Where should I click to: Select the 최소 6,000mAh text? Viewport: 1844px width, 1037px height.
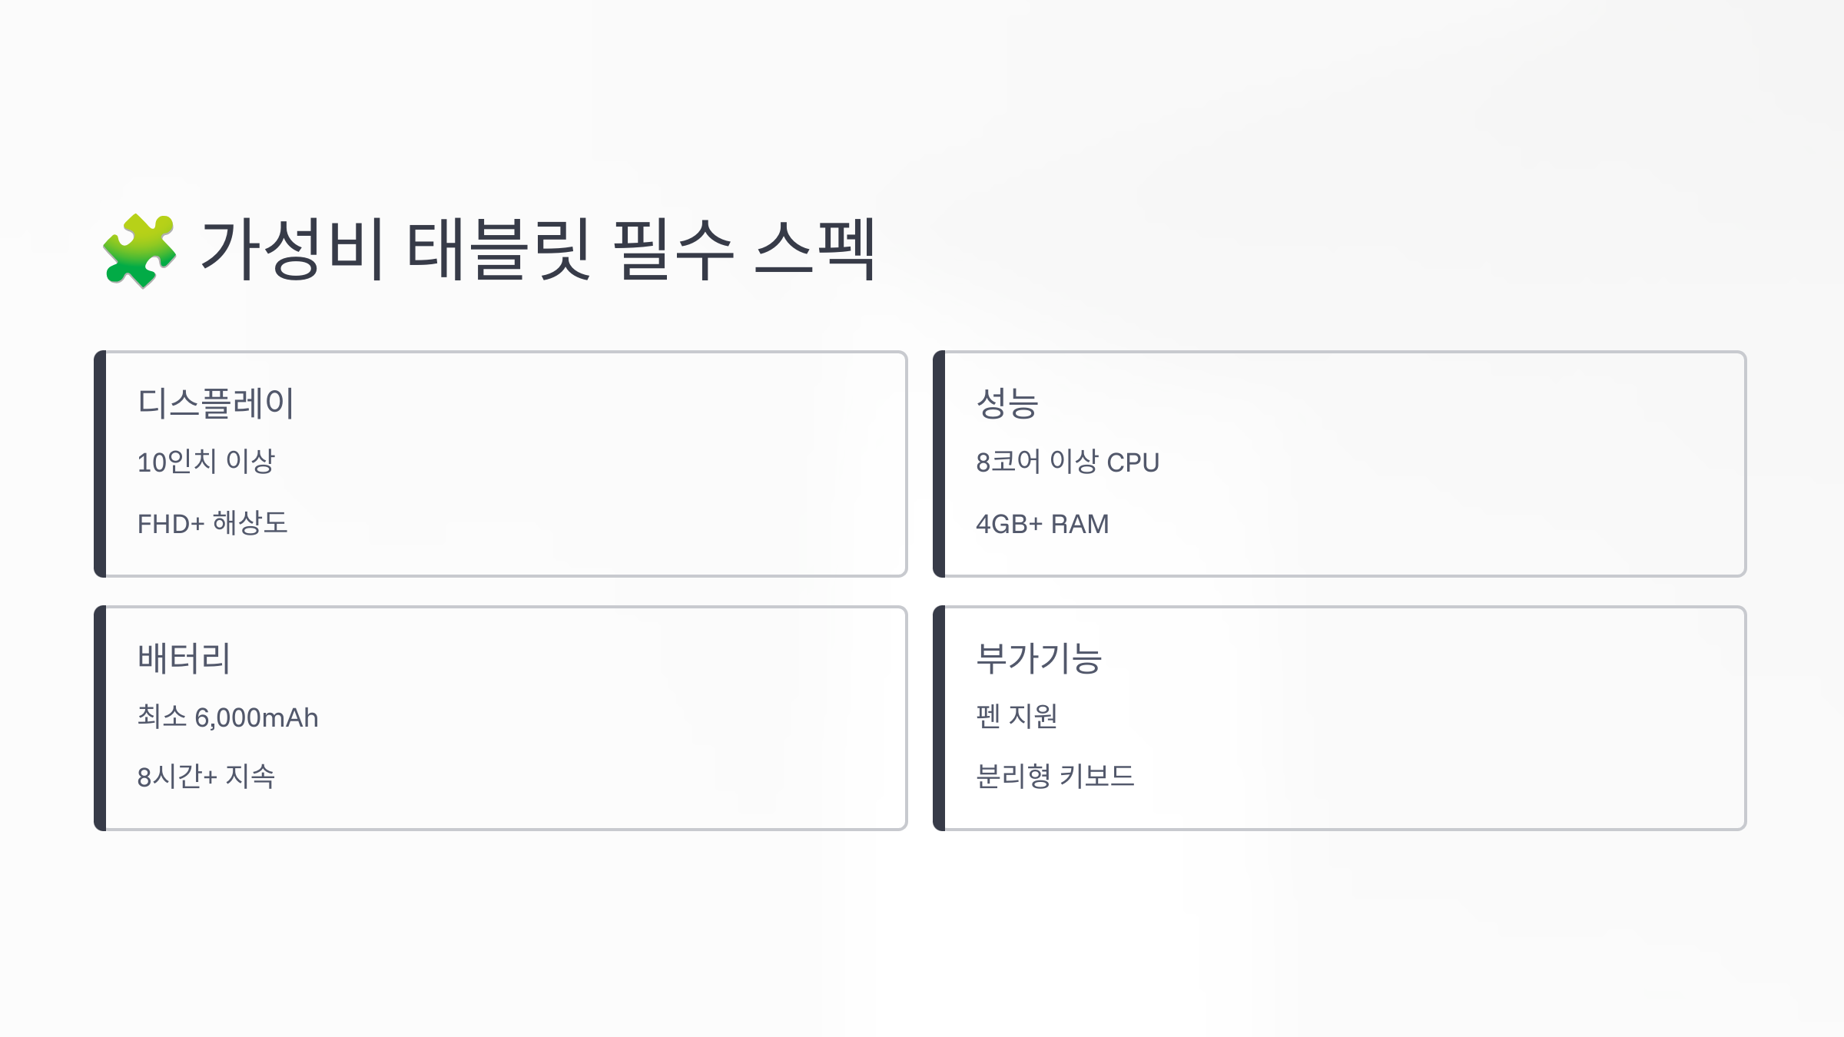tap(228, 717)
